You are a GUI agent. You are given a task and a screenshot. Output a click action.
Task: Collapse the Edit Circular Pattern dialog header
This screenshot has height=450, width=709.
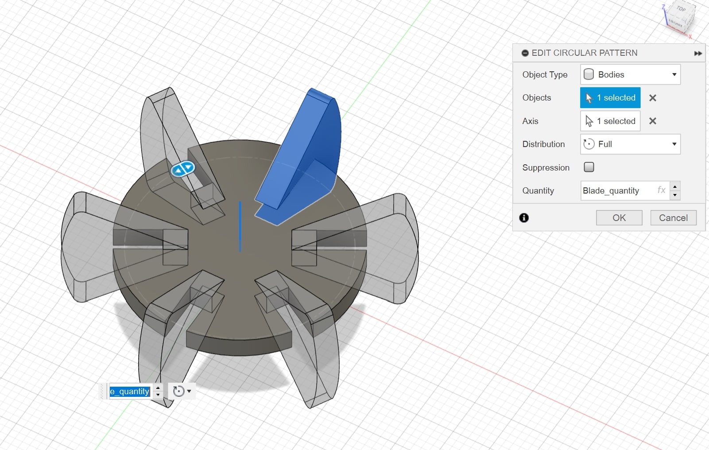[525, 53]
